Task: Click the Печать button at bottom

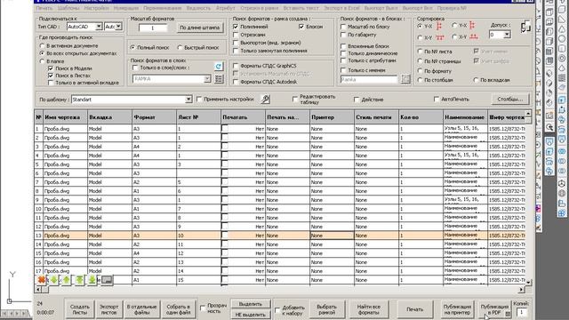Action: pos(415,309)
